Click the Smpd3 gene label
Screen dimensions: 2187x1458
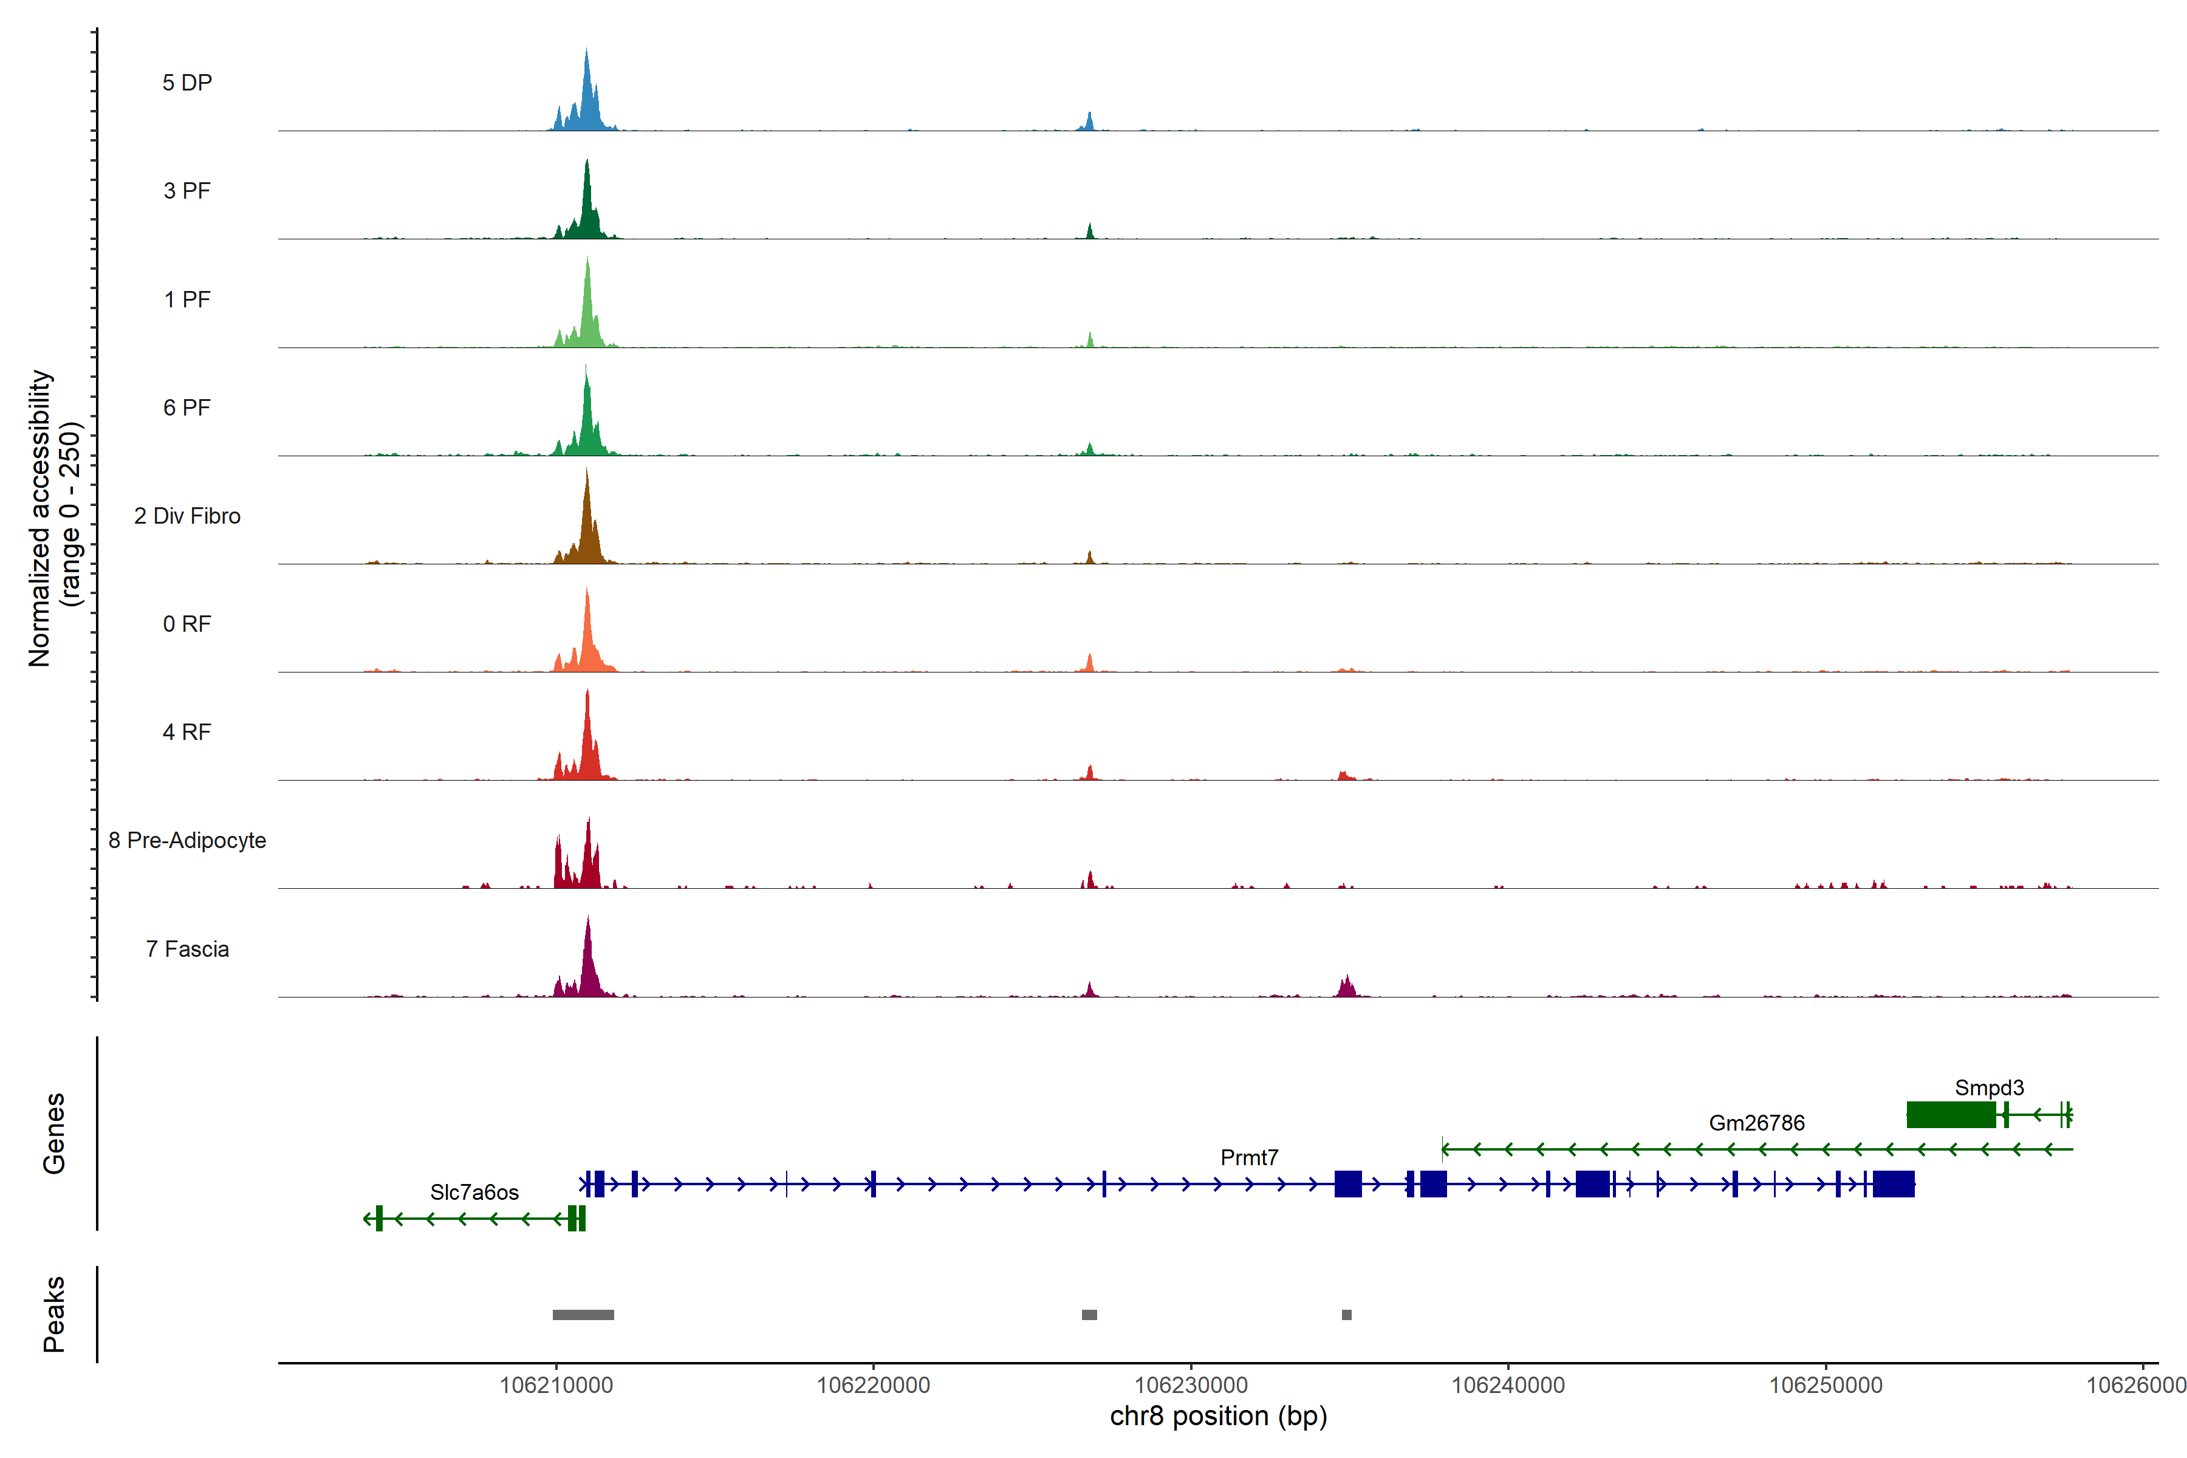tap(1989, 1088)
